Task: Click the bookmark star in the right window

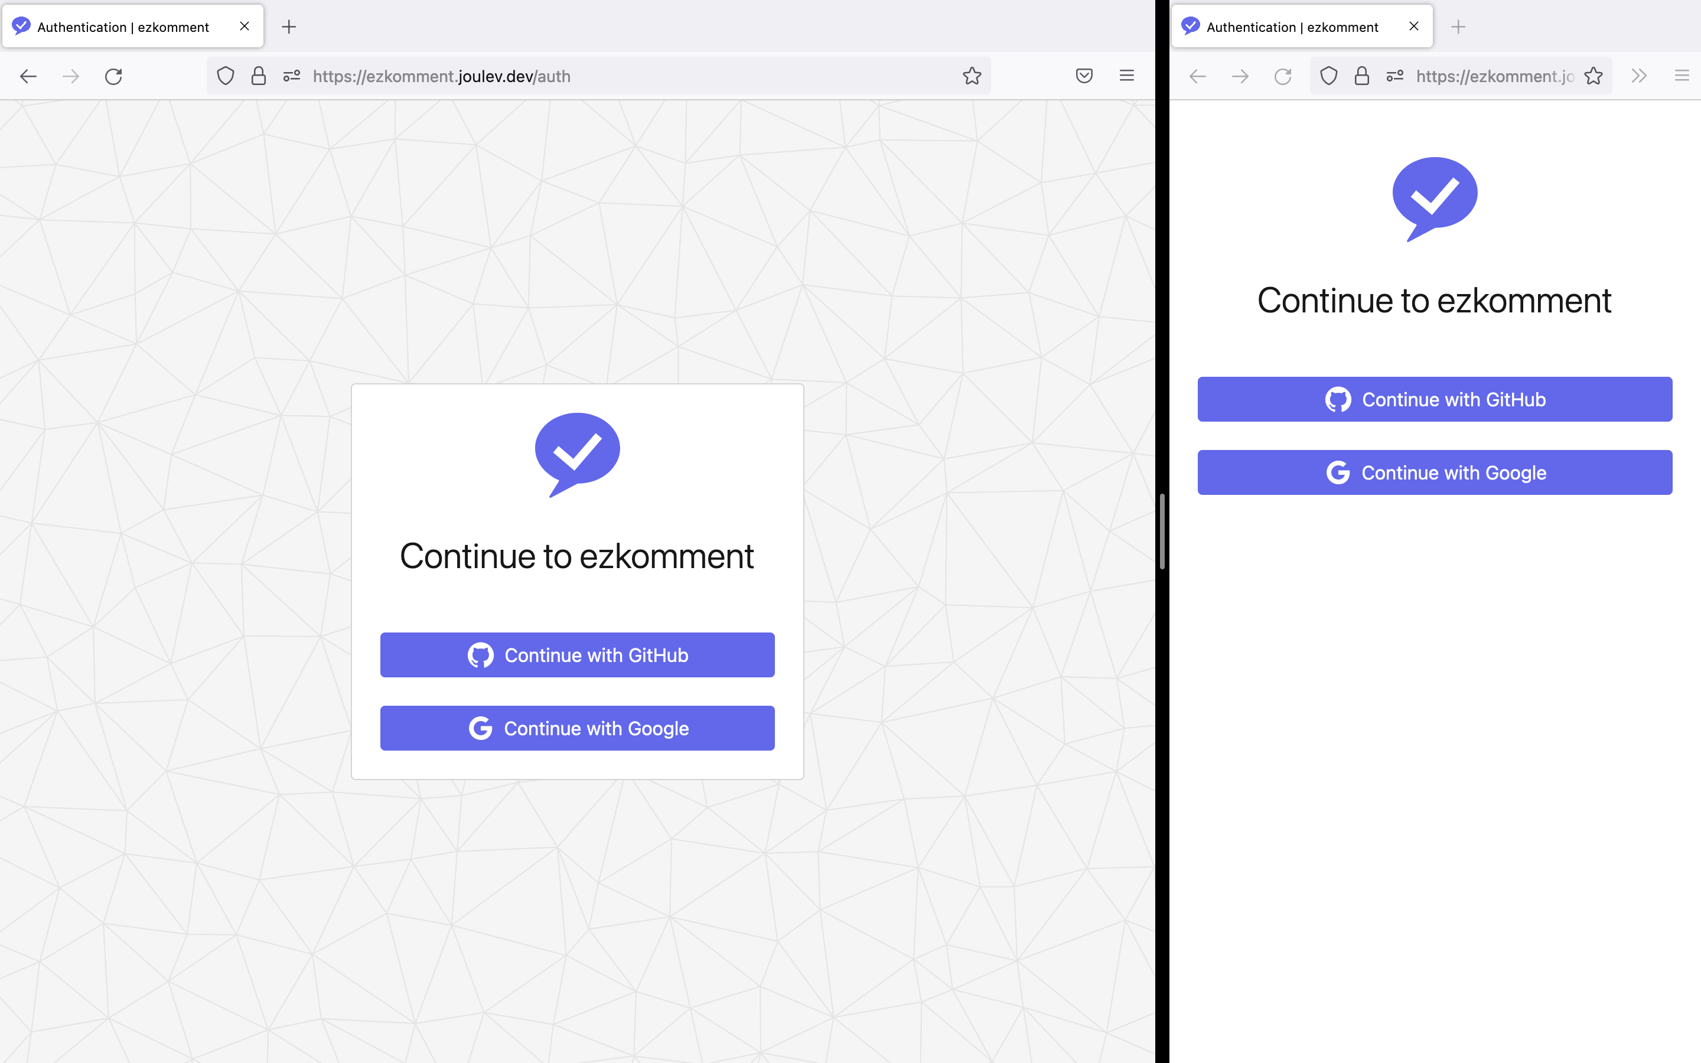Action: [x=1592, y=76]
